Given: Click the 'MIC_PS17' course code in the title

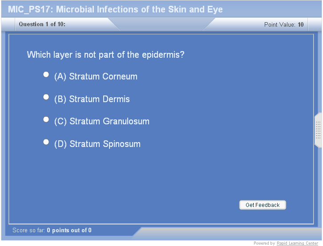Looking at the screenshot, I should (28, 9).
